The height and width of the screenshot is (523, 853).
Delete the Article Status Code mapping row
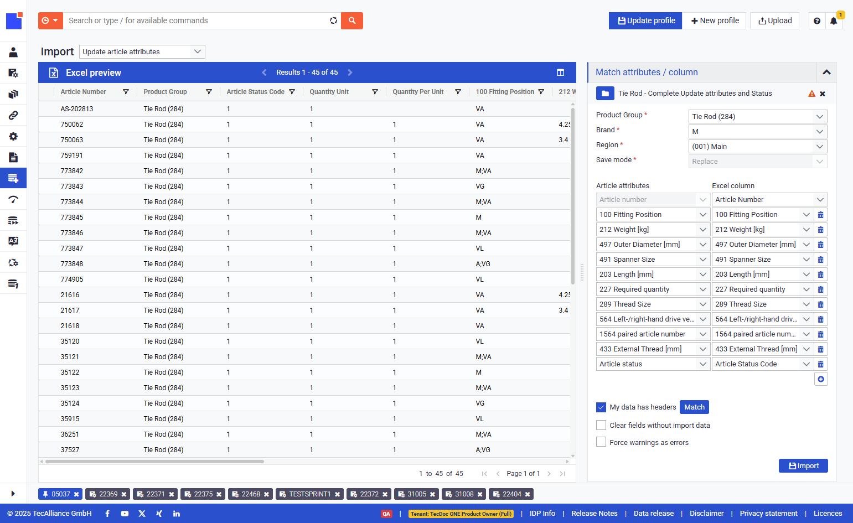click(821, 364)
